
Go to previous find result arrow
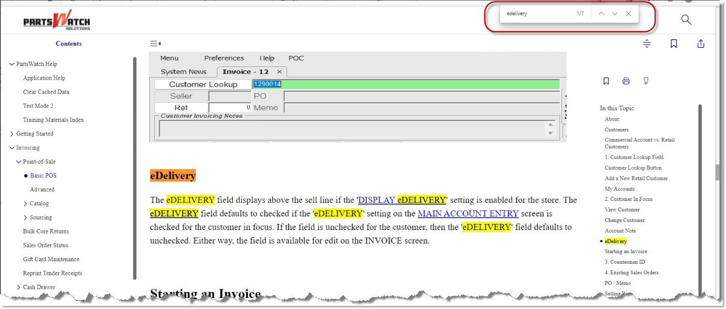(x=601, y=14)
